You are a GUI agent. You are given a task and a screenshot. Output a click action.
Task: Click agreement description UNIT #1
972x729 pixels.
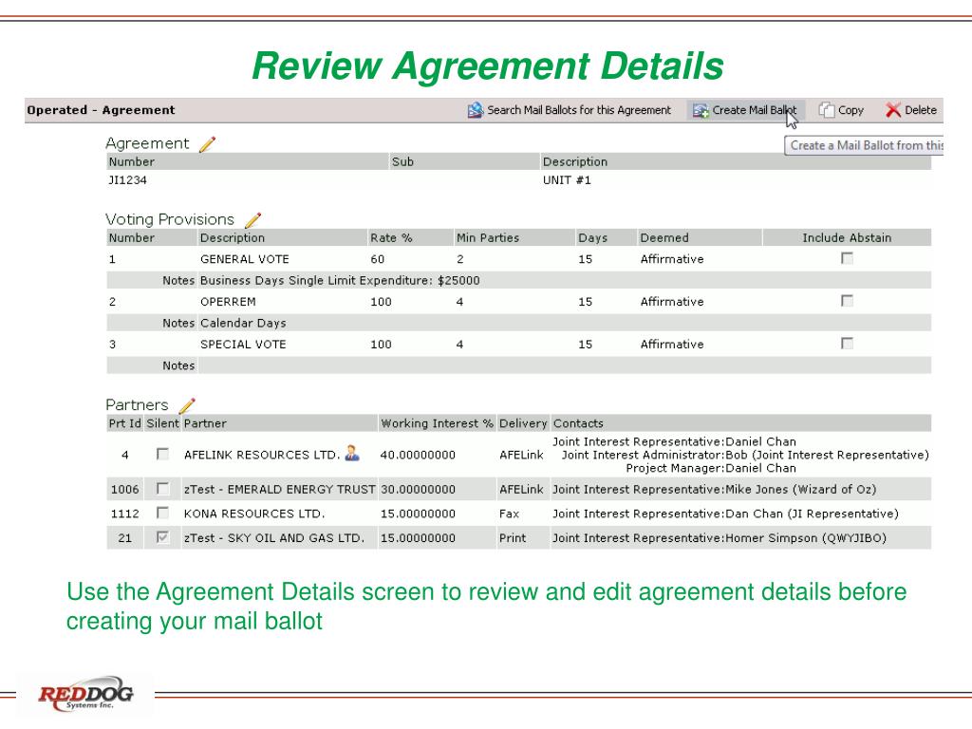(567, 180)
